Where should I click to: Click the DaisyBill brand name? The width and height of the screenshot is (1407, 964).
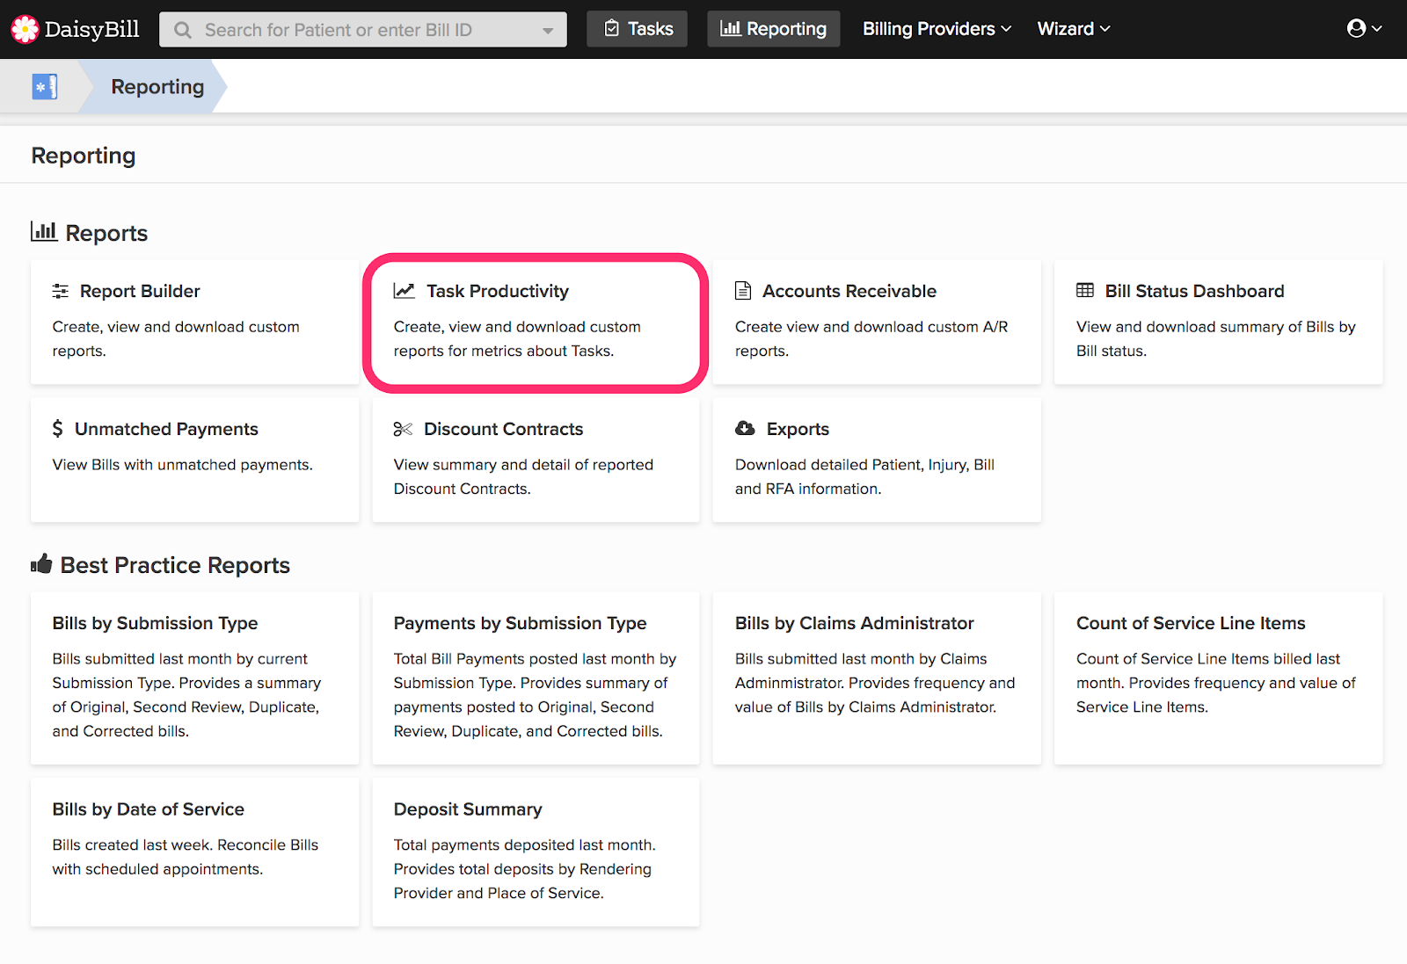pyautogui.click(x=91, y=29)
